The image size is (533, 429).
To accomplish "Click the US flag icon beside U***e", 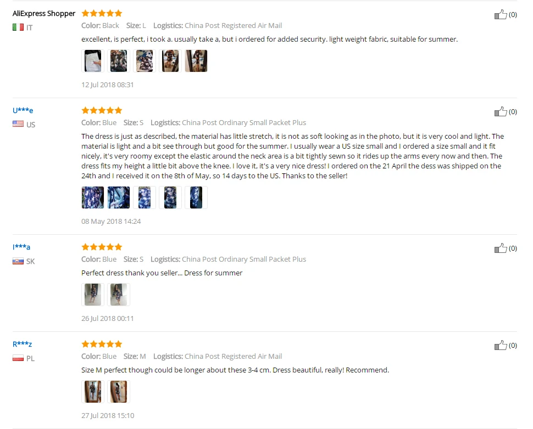I will point(18,124).
